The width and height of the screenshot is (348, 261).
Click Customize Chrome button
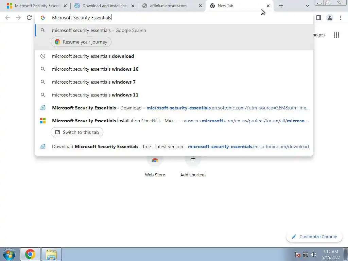tap(314, 237)
